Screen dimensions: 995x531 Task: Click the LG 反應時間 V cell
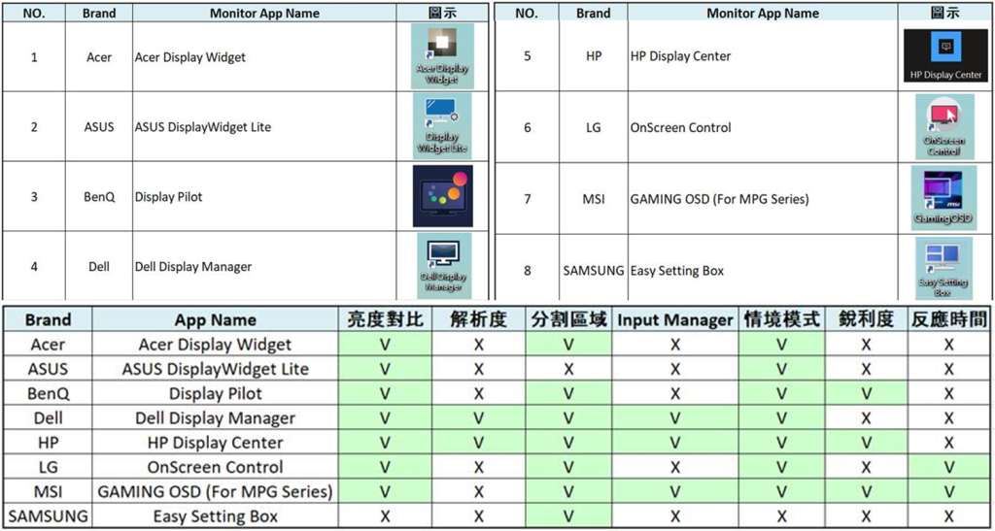[948, 467]
